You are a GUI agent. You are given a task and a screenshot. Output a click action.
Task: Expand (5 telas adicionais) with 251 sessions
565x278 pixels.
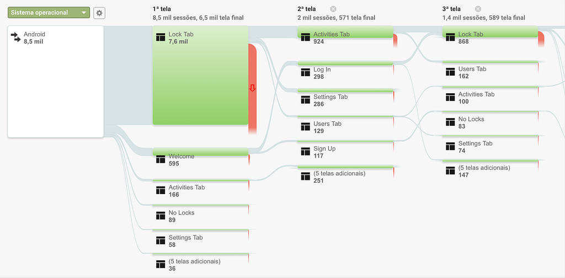[345, 175]
